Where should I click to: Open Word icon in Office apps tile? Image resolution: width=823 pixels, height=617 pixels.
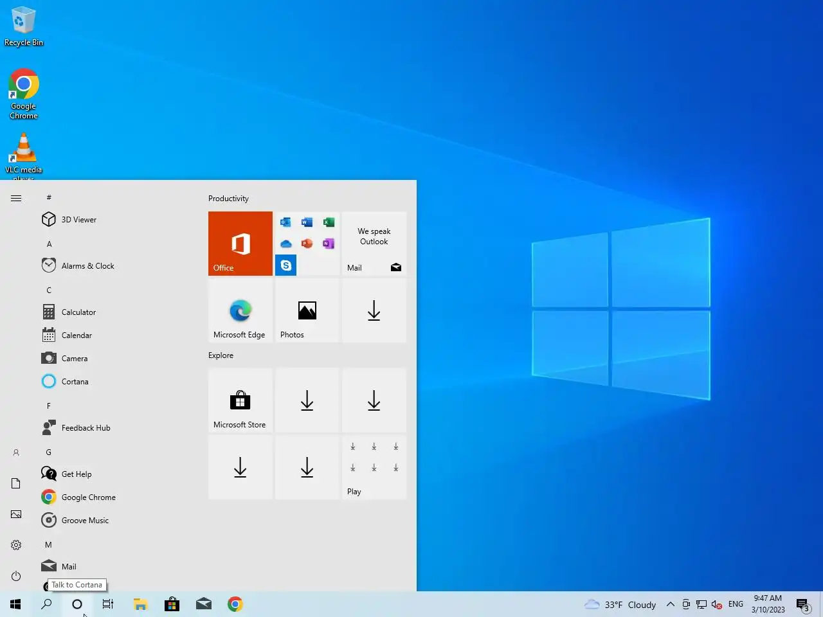click(x=307, y=222)
